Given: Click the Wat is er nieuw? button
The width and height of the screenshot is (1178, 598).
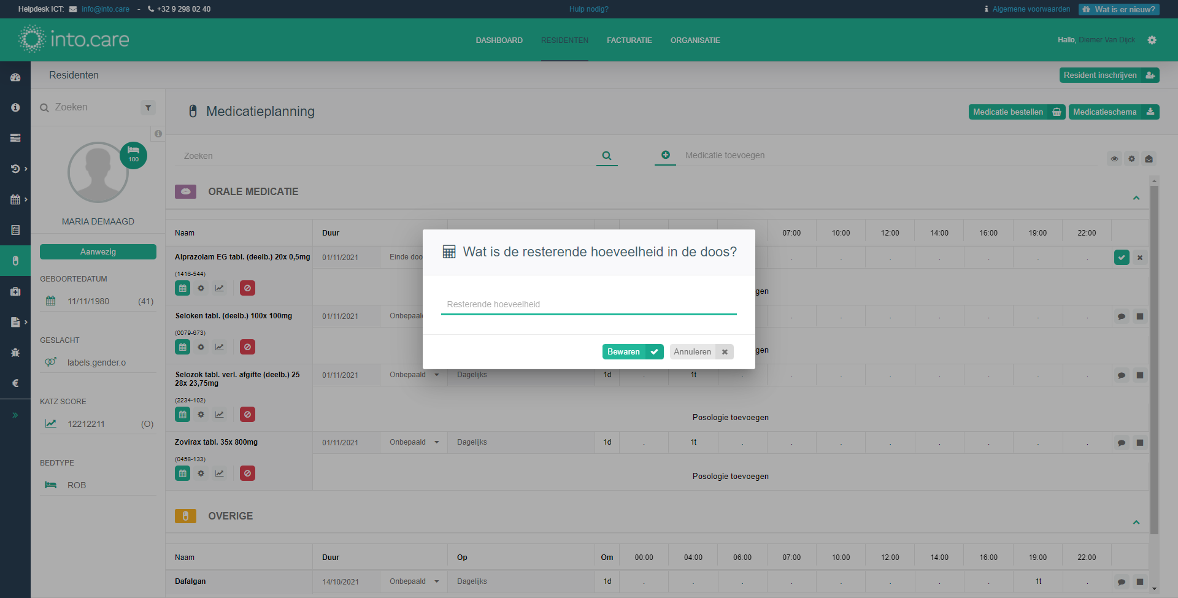Looking at the screenshot, I should click(1119, 9).
